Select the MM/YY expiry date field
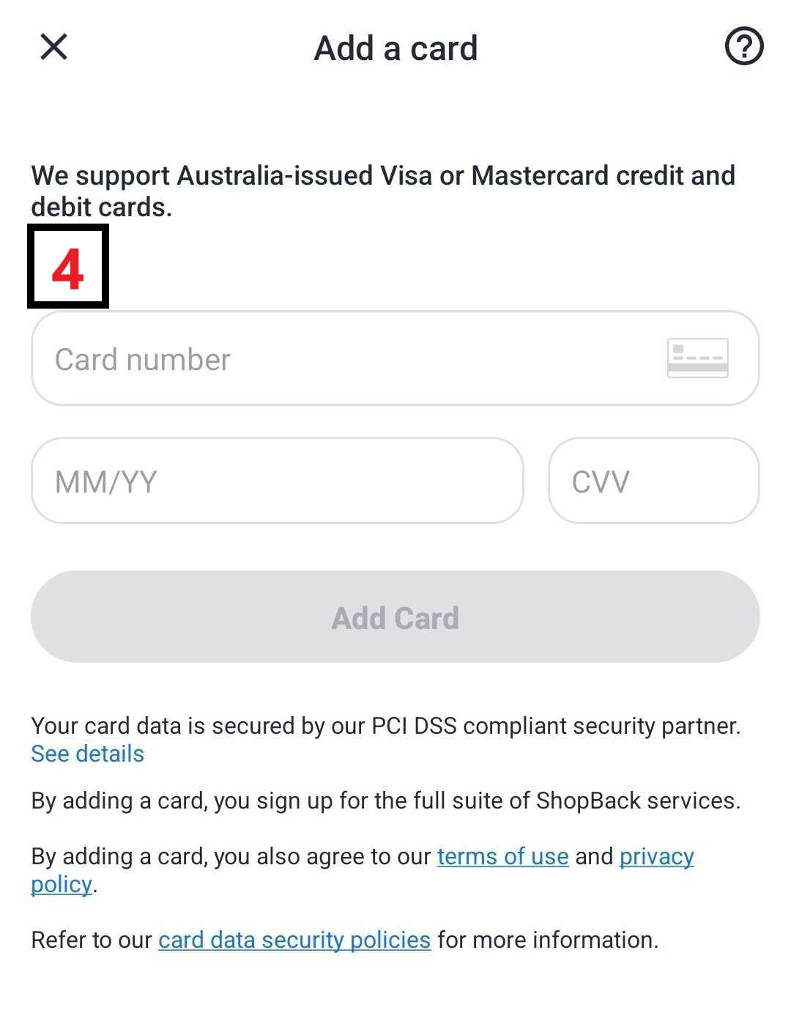791x1027 pixels. 278,481
